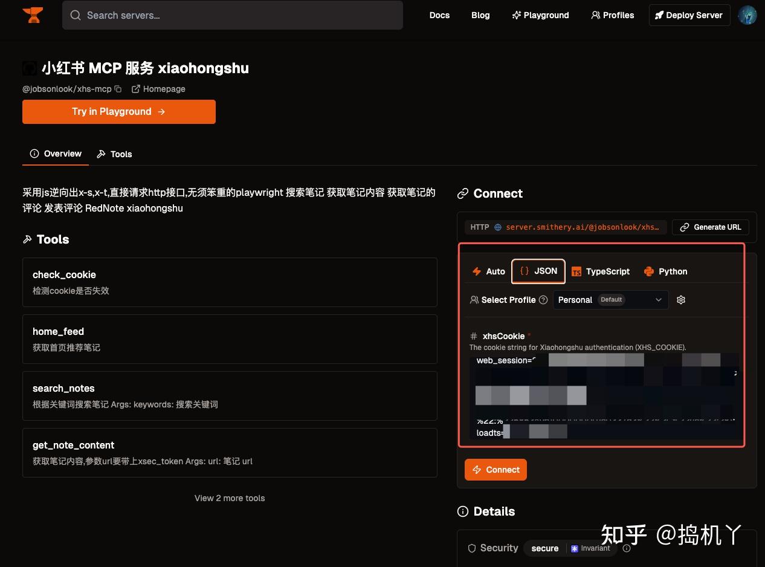The image size is (765, 567).
Task: Click the Generate URL button
Action: 711,227
